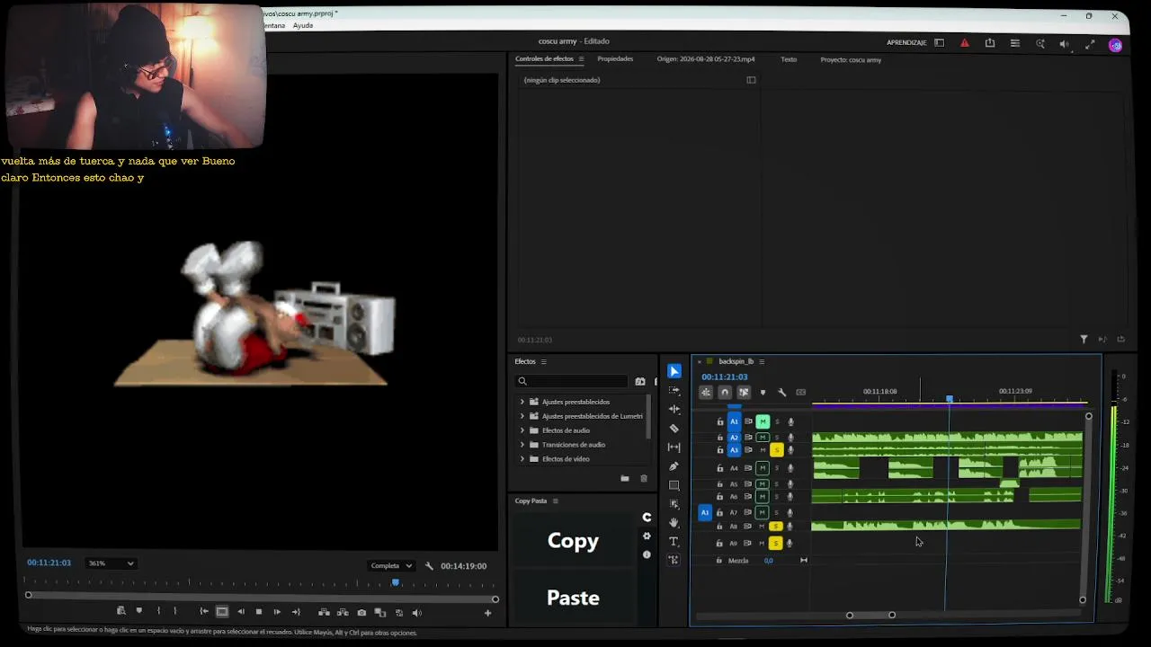Select the Slip tool
This screenshot has width=1151, height=647.
click(674, 448)
